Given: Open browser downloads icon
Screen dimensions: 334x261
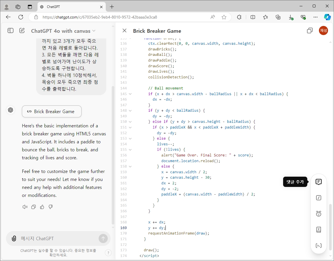Looking at the screenshot, I should click(x=291, y=17).
